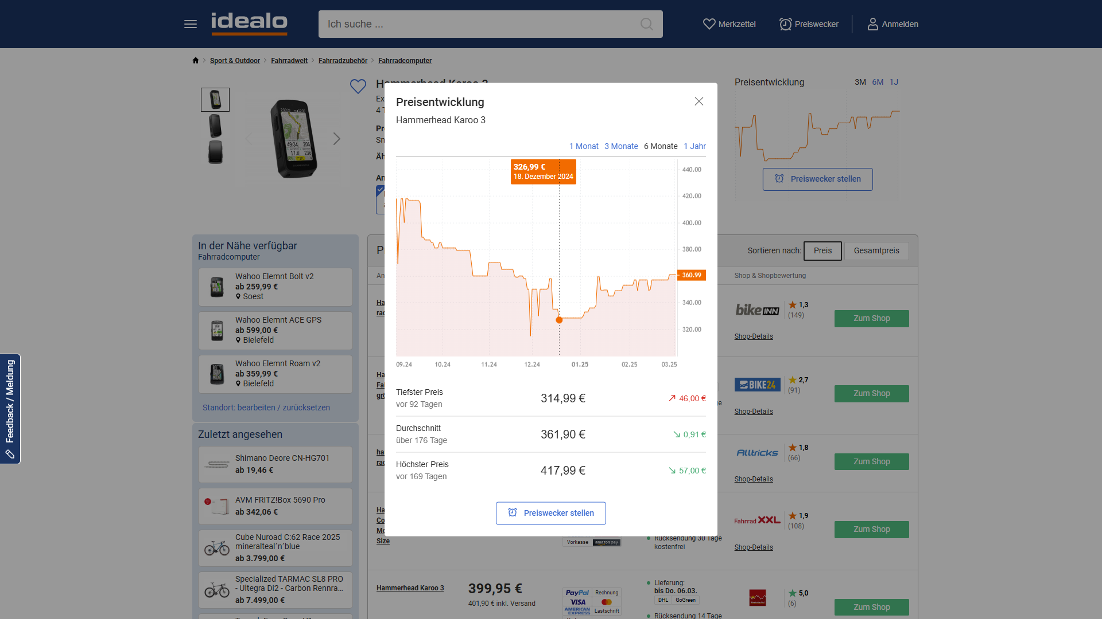The width and height of the screenshot is (1102, 619).
Task: Switch background chart to 6M range
Action: [x=878, y=83]
